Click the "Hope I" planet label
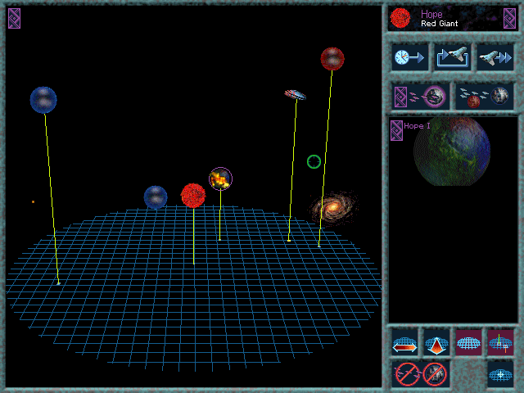The image size is (524, 393). (417, 126)
